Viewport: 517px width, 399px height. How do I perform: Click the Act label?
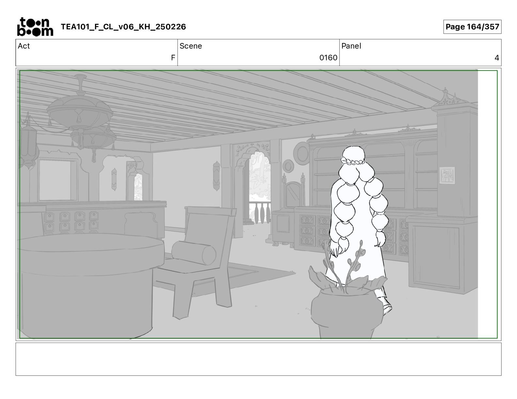click(x=24, y=46)
